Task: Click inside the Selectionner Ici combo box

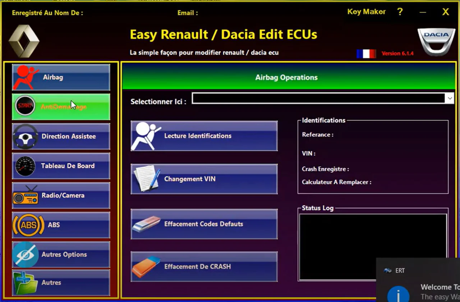Action: pyautogui.click(x=318, y=98)
